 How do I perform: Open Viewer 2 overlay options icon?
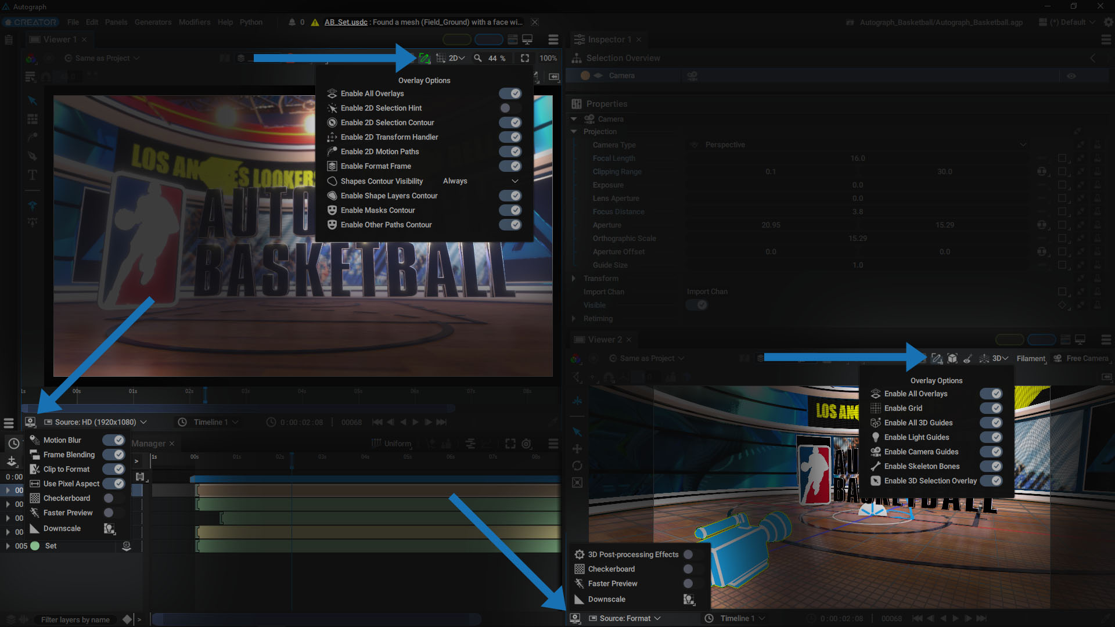coord(937,359)
